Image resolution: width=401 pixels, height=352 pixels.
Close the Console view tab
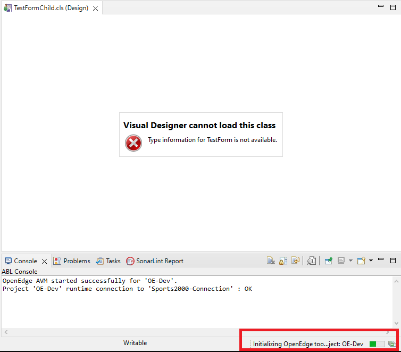pos(44,261)
